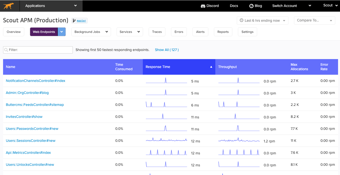This screenshot has height=175, width=340.
Task: Click Api::MetricsController#index throughput sparkline
Action: click(239, 152)
